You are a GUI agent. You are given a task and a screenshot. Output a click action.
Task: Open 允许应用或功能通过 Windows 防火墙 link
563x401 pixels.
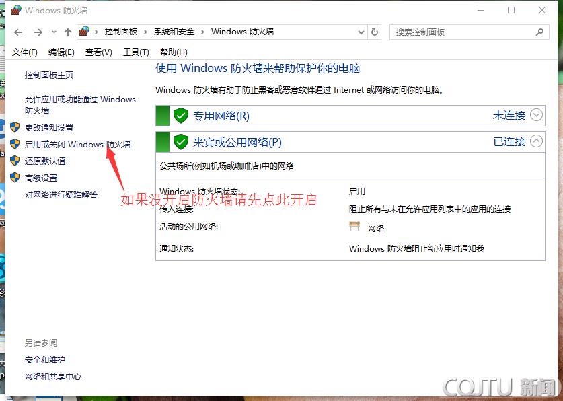pyautogui.click(x=80, y=105)
